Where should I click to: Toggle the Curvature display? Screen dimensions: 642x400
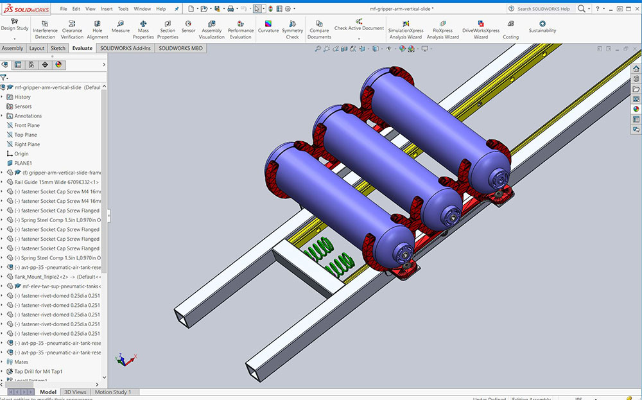[268, 27]
